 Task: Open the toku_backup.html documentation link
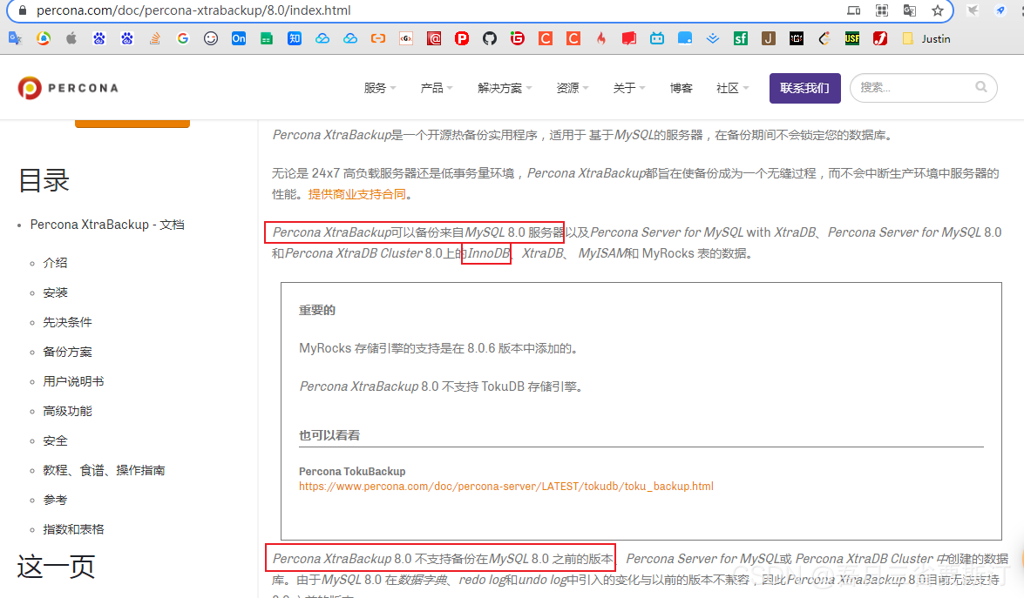(x=506, y=487)
